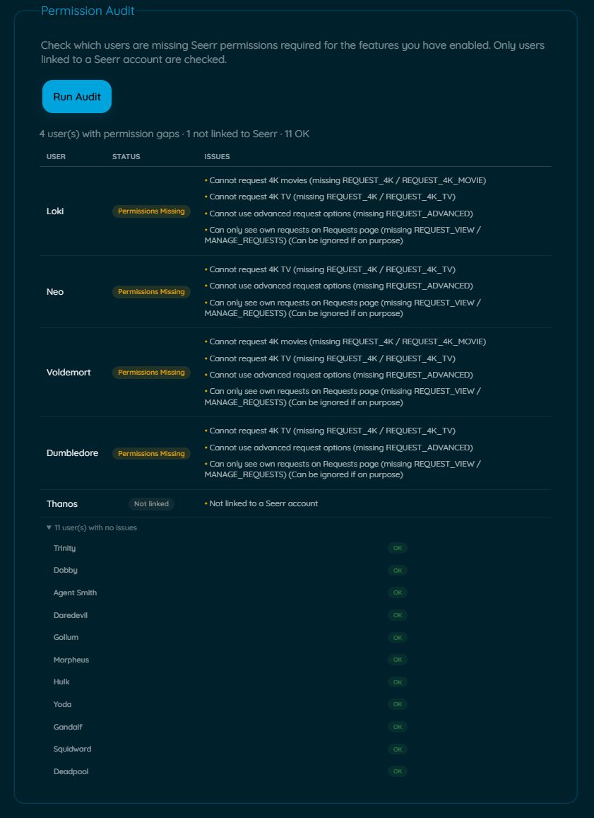
Task: Click Loki's Permissions Missing badge
Action: tap(152, 211)
